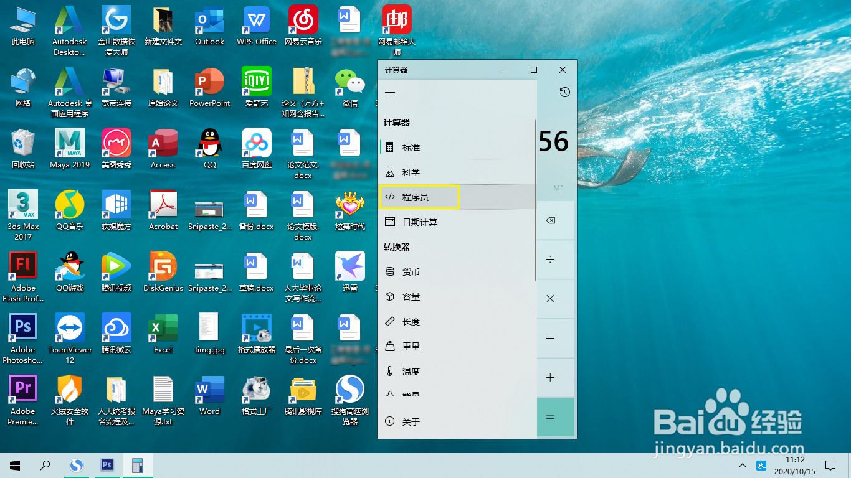Select timg.jpg file on desktop
The image size is (851, 478).
click(210, 335)
